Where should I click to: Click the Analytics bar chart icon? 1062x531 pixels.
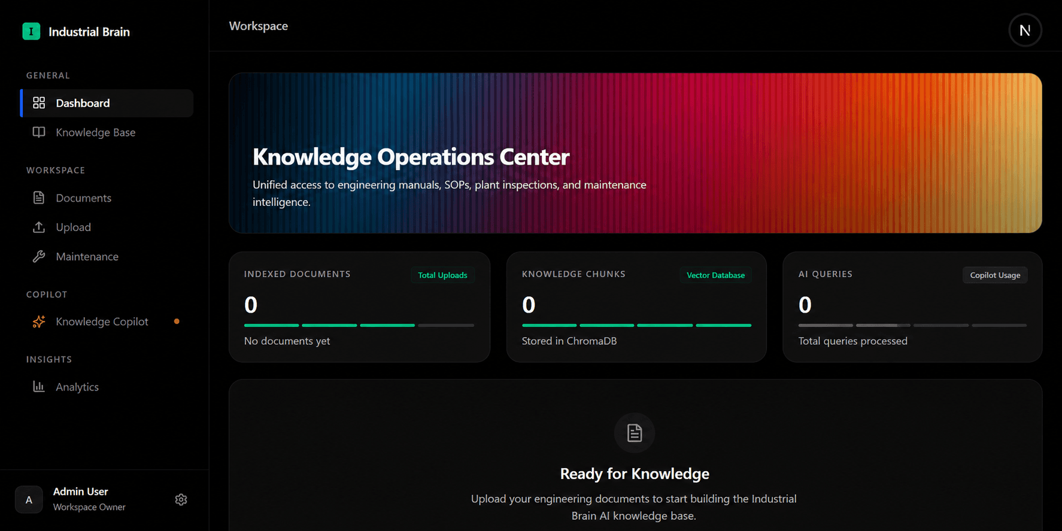coord(39,387)
